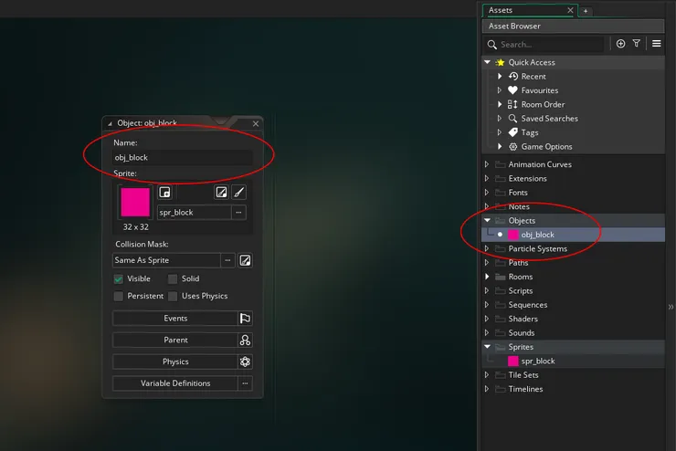Click the Favourites heart icon

click(512, 90)
